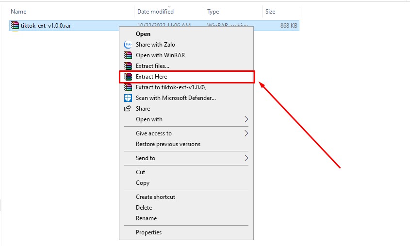Select the tiktok-ext-v1.0.0.rar file name
The width and height of the screenshot is (410, 246).
[46, 26]
